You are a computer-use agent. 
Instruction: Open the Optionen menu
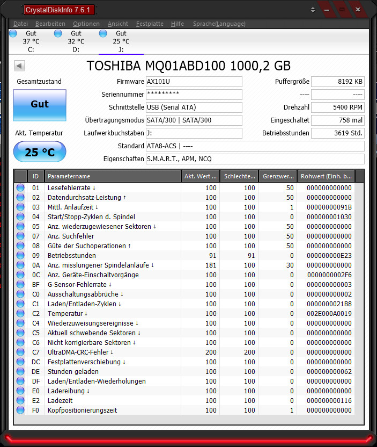pyautogui.click(x=86, y=24)
